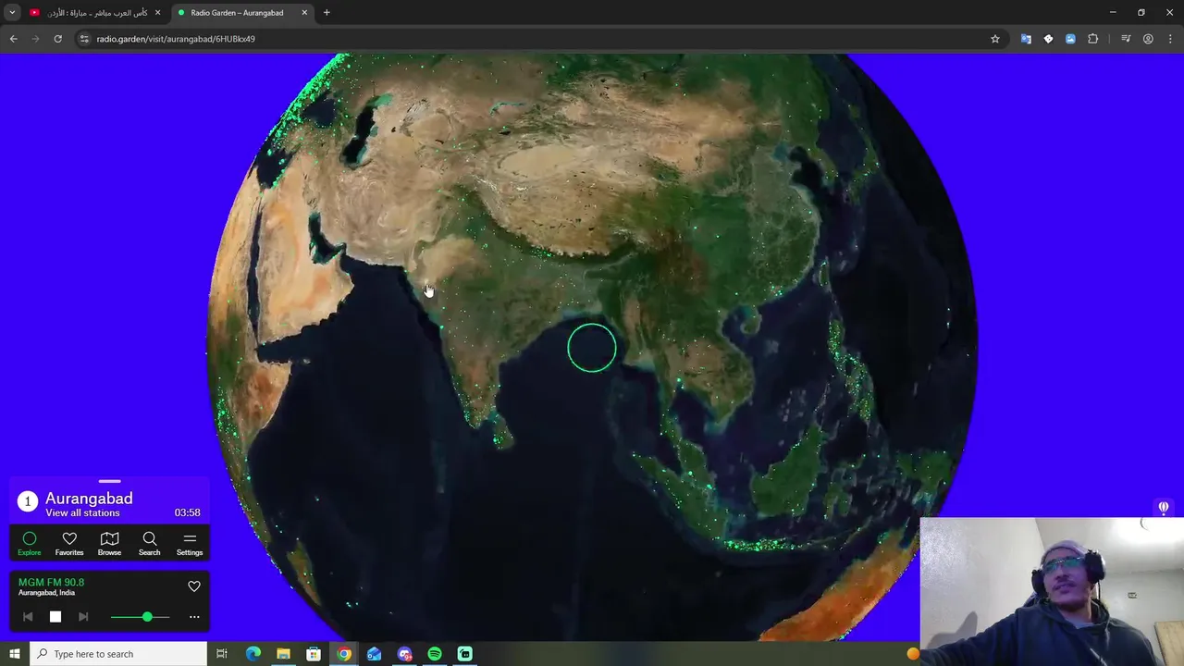Expand the panel using the top handle
This screenshot has height=666, width=1184.
[x=109, y=481]
